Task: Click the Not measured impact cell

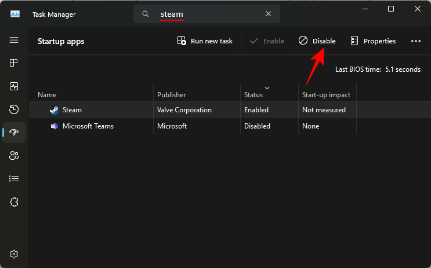Action: 324,110
